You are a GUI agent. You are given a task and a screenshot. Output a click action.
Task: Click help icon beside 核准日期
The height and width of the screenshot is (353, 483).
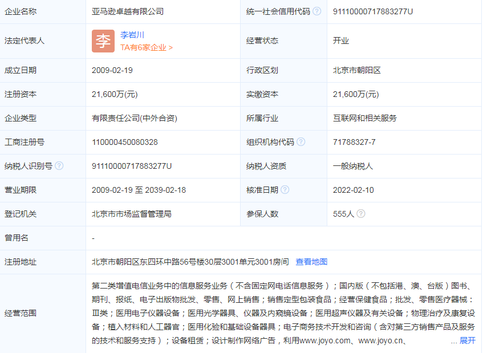285,190
